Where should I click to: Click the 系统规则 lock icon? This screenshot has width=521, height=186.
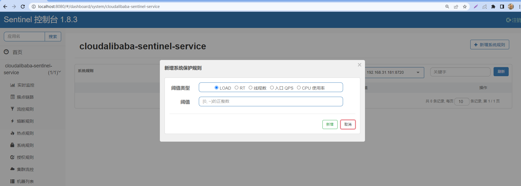coord(12,145)
